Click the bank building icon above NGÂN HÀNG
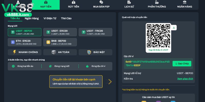 (184, 2)
